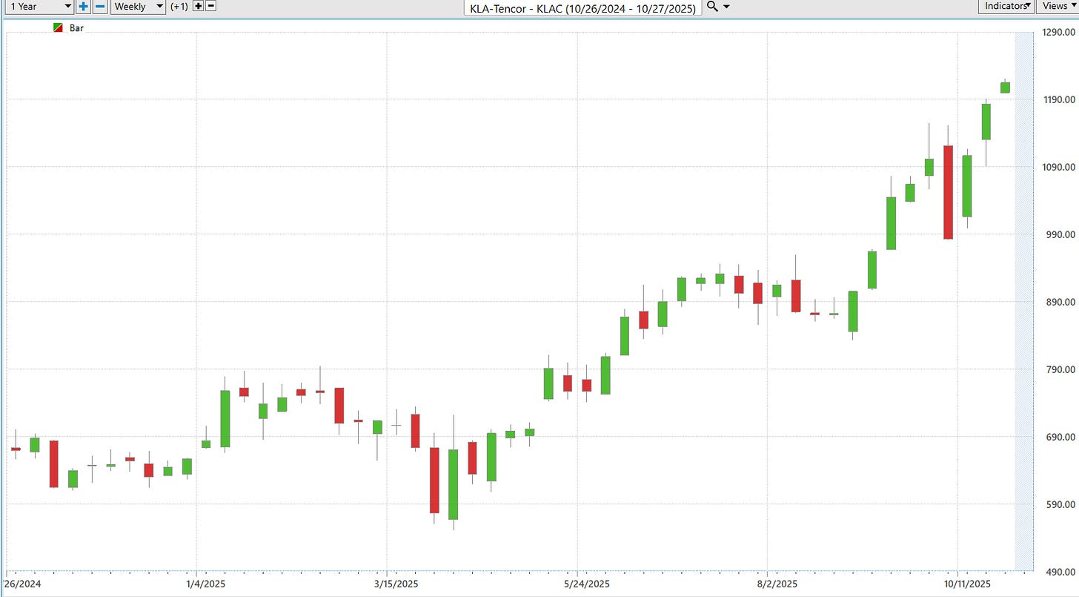Click the red-green Bar legend swatch
The height and width of the screenshot is (597, 1079).
58,28
